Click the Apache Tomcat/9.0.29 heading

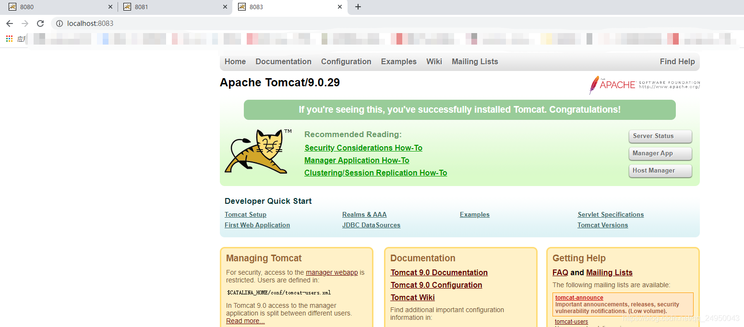coord(280,82)
